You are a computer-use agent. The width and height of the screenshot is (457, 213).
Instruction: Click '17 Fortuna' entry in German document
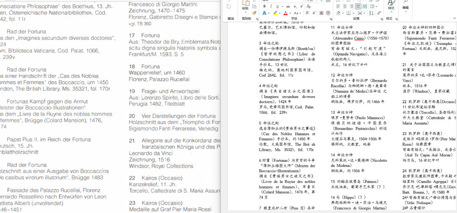(x=144, y=35)
